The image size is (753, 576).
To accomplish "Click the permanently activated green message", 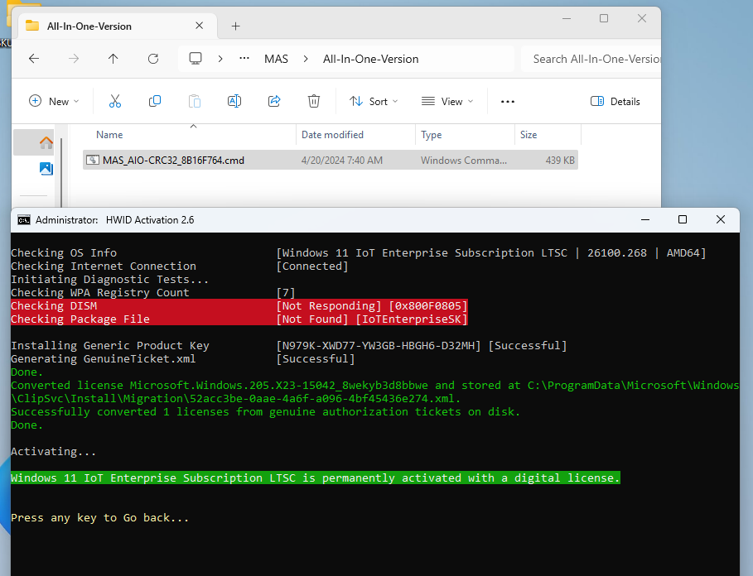I will pos(316,478).
